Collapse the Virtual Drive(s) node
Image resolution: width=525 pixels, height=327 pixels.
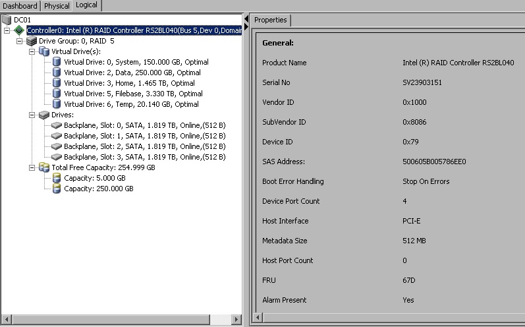[x=32, y=51]
